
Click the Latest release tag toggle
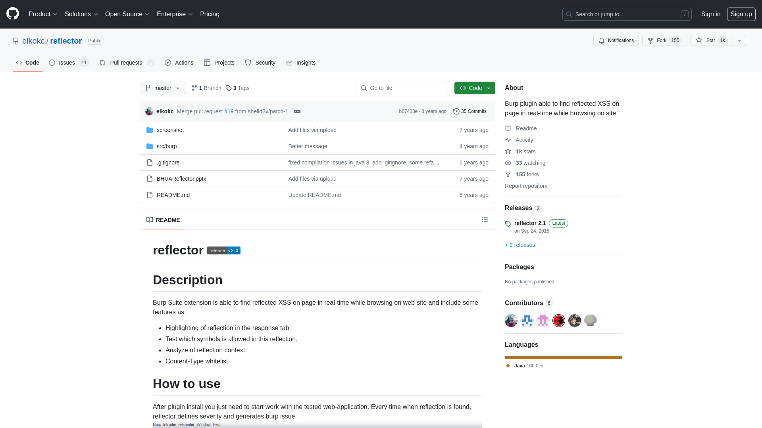click(558, 223)
